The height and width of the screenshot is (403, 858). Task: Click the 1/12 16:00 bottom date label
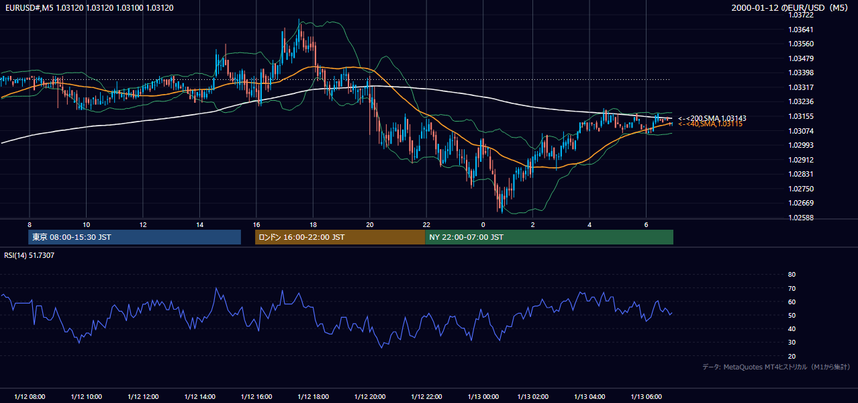(256, 397)
